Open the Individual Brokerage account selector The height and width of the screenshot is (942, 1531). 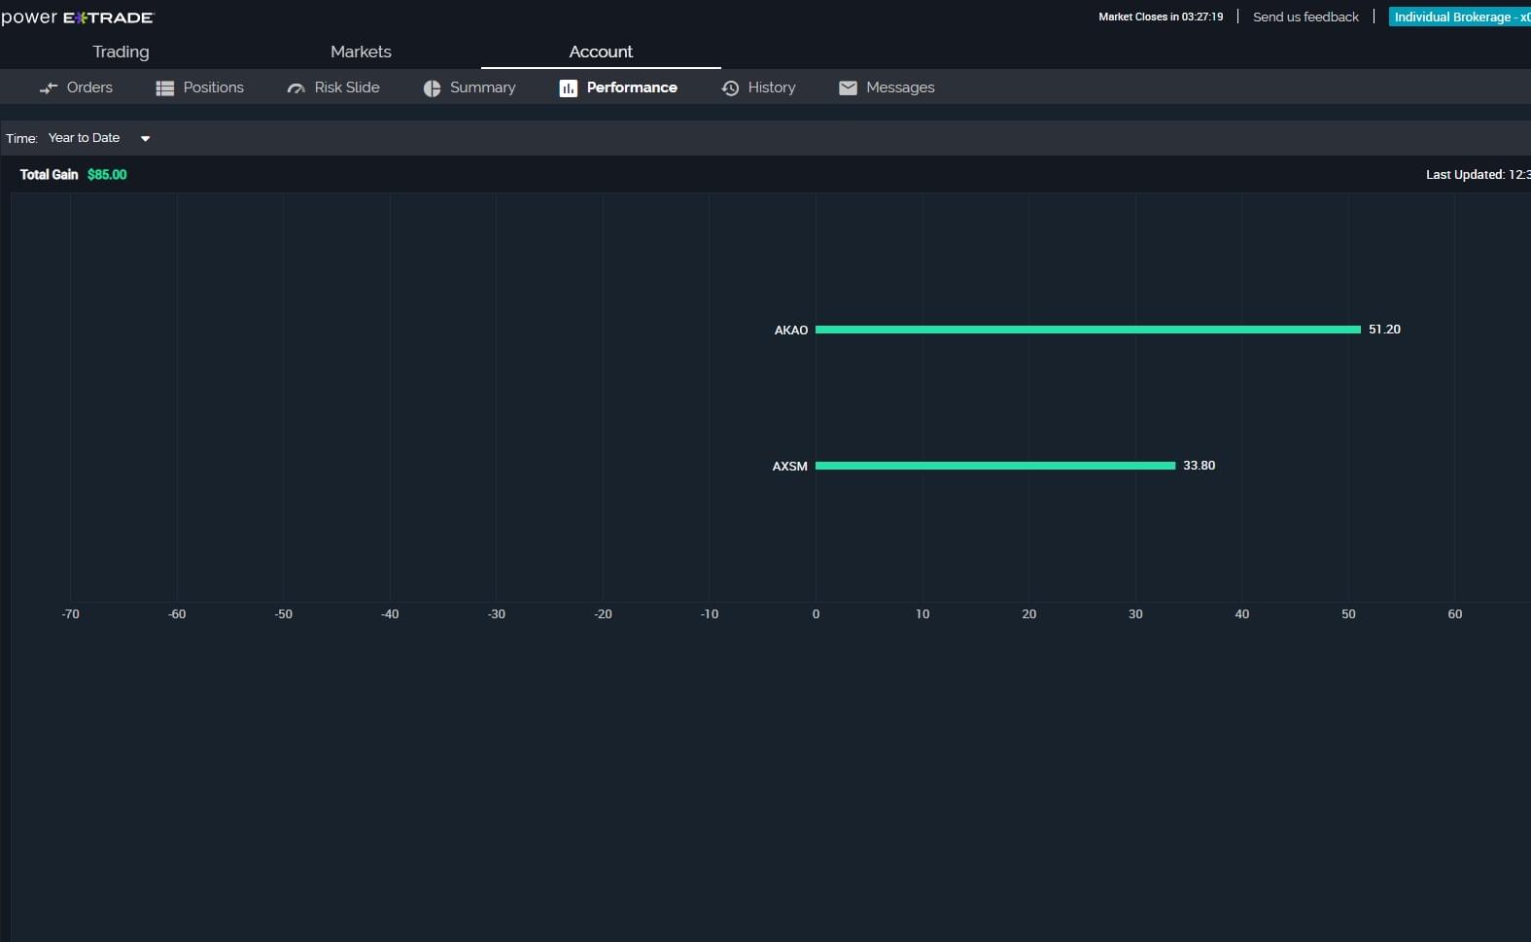coord(1458,17)
